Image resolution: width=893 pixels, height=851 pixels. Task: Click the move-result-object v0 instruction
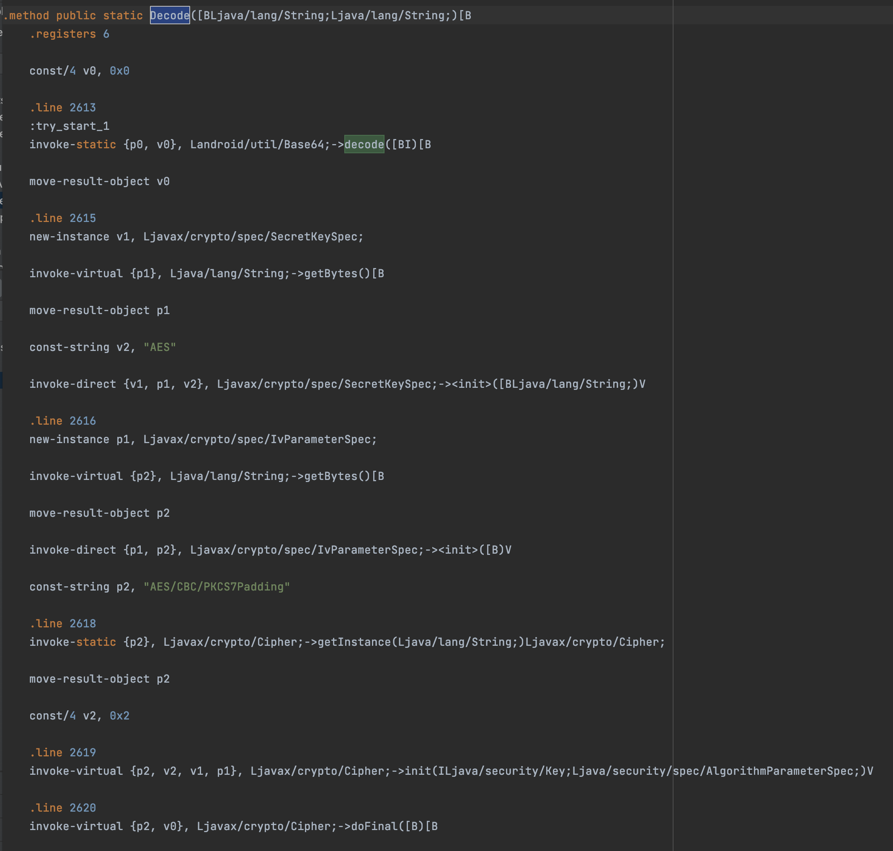[99, 181]
